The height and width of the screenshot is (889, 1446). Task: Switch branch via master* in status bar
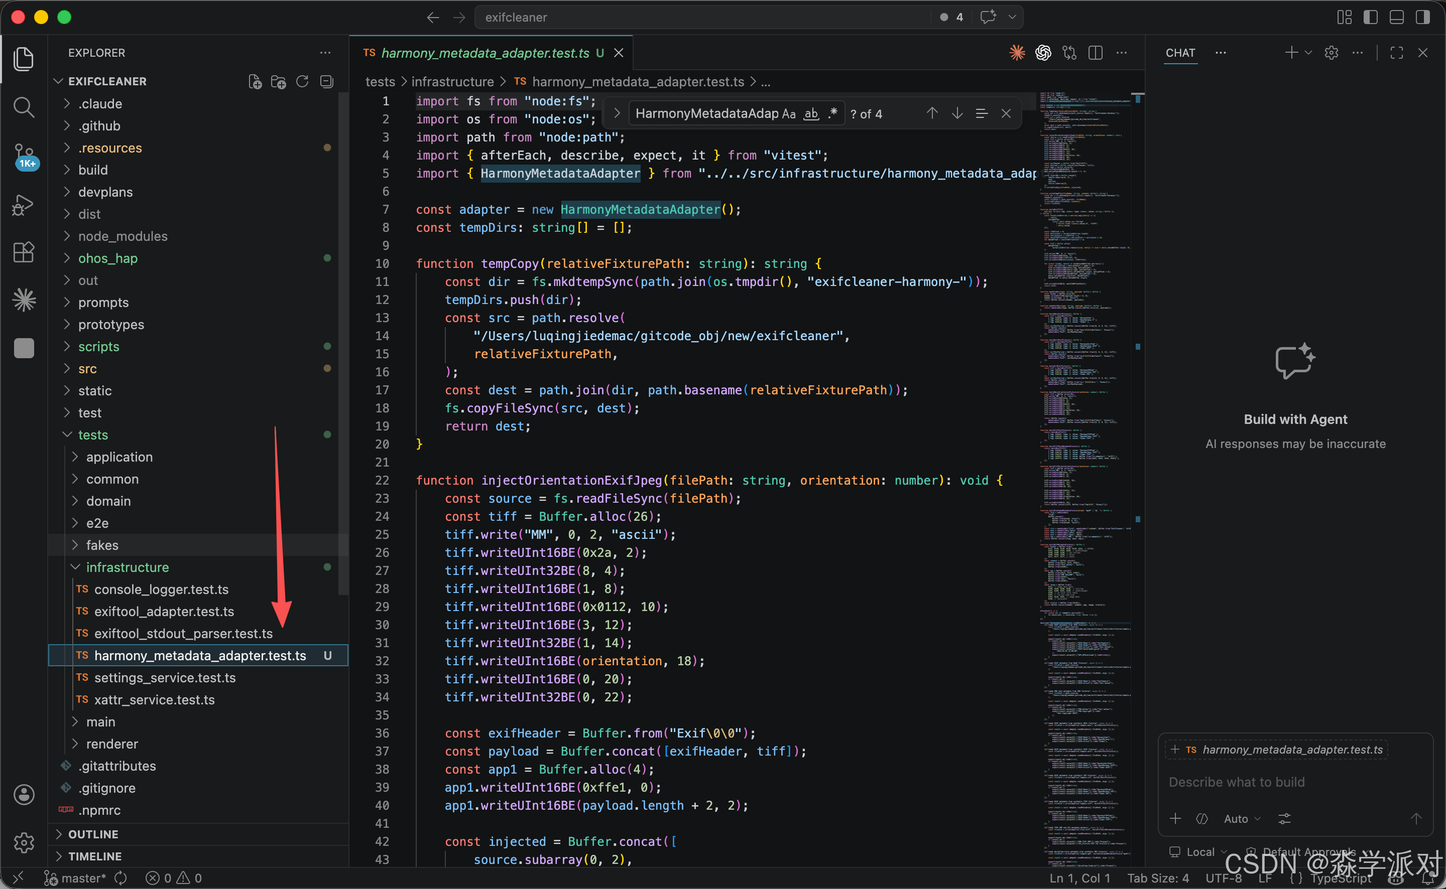[75, 878]
